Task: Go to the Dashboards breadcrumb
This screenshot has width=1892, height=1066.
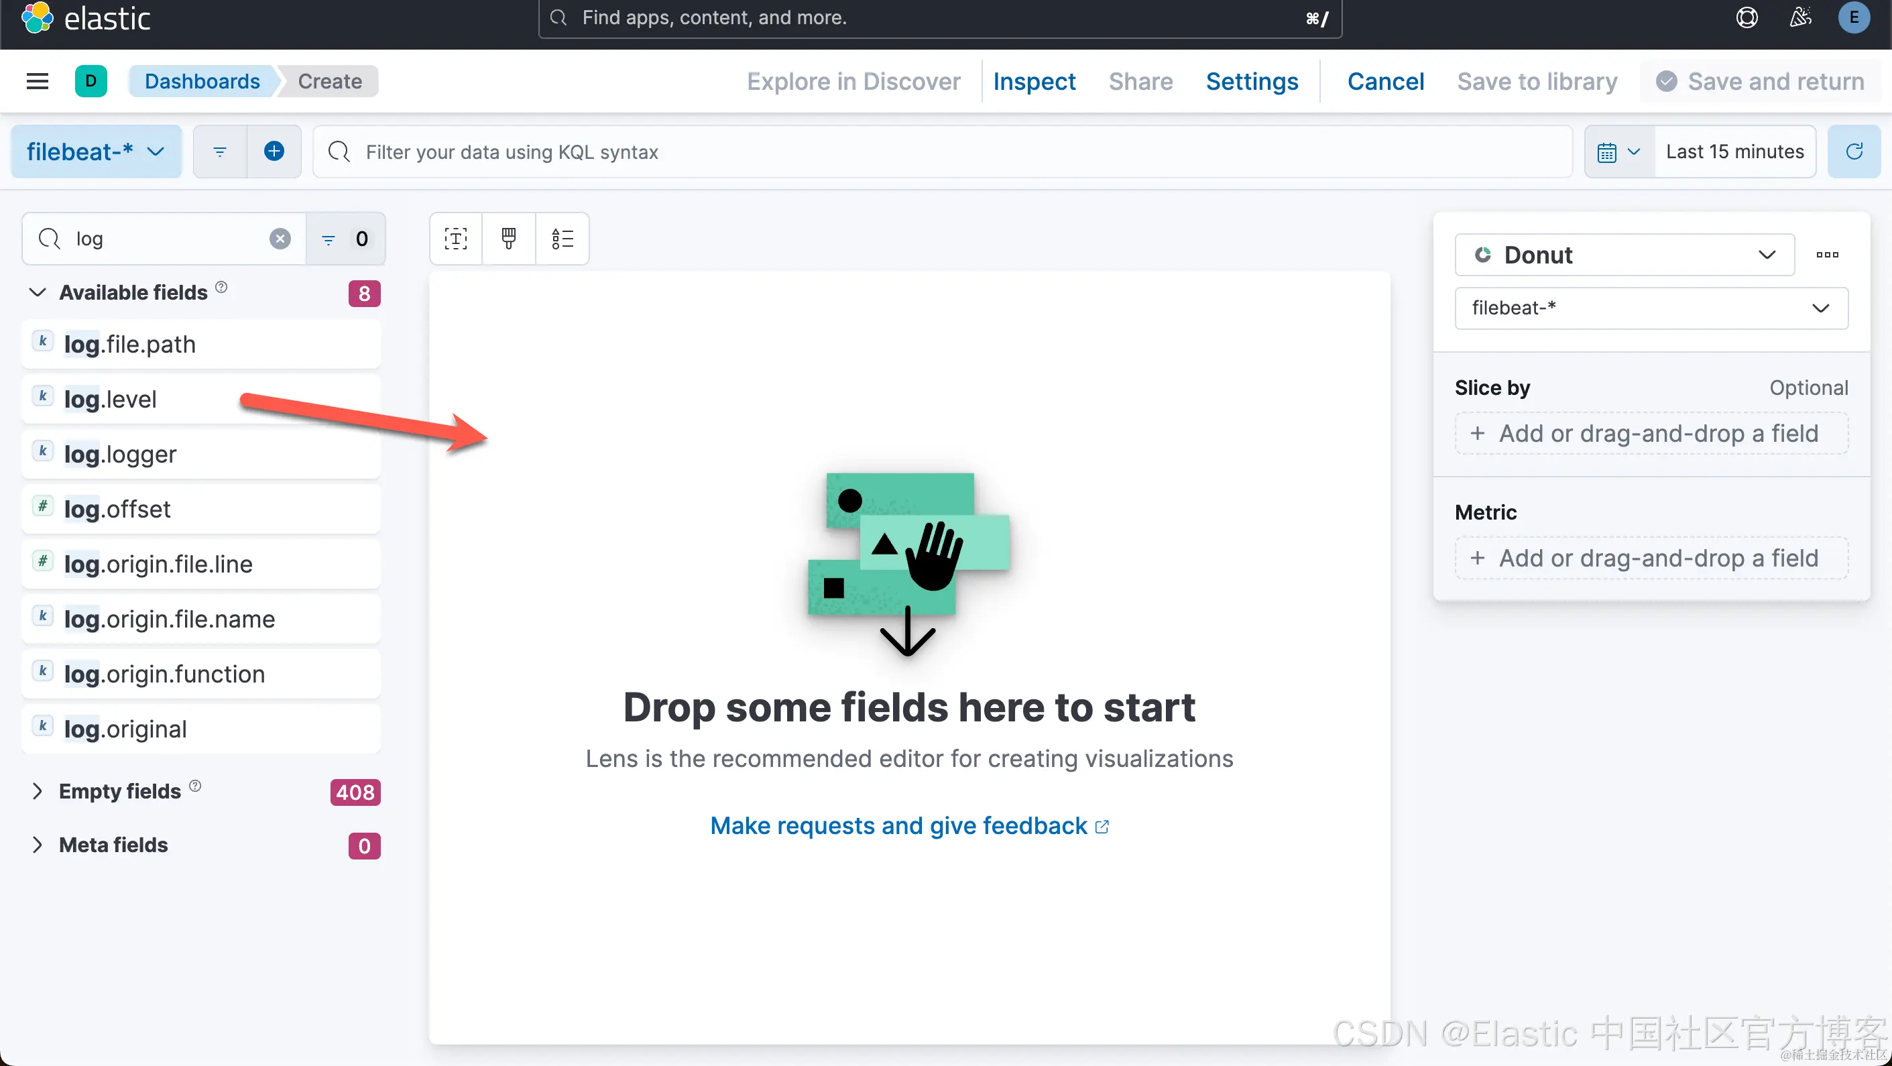Action: click(x=202, y=81)
